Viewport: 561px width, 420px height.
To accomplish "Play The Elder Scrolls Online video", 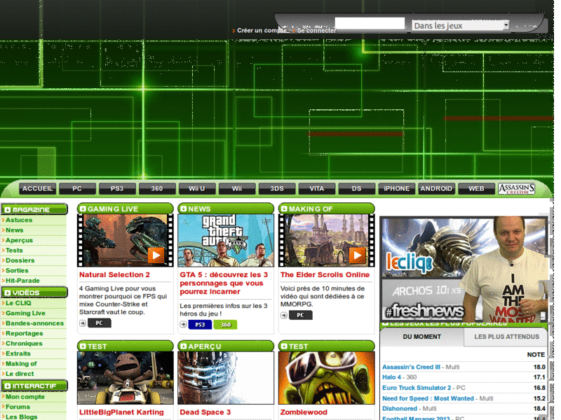I will click(x=357, y=255).
